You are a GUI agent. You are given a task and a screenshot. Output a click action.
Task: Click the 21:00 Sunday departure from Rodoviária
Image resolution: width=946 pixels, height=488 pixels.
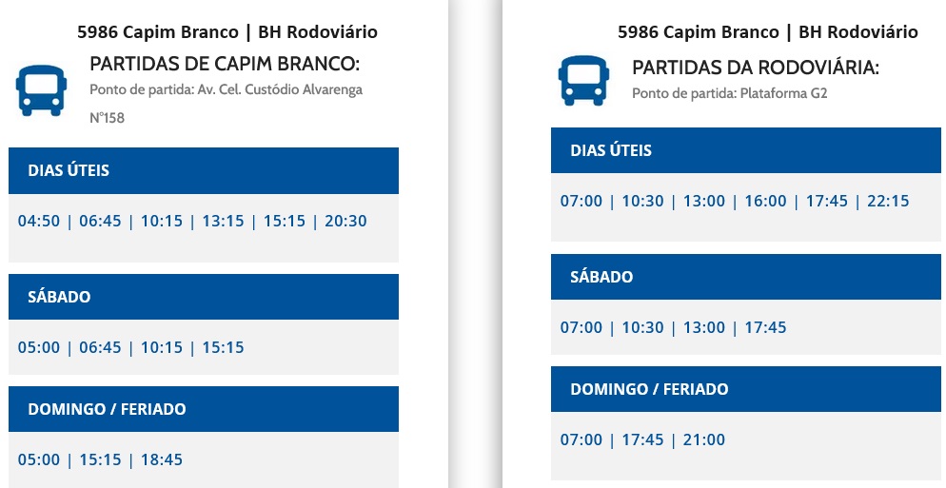704,440
